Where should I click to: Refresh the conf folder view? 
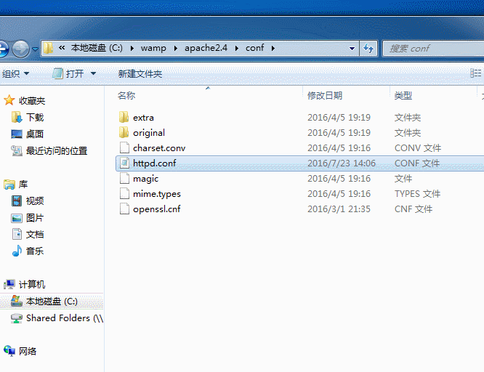368,48
